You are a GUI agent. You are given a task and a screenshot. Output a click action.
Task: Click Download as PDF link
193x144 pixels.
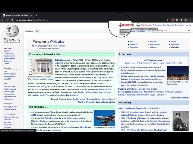10,107
